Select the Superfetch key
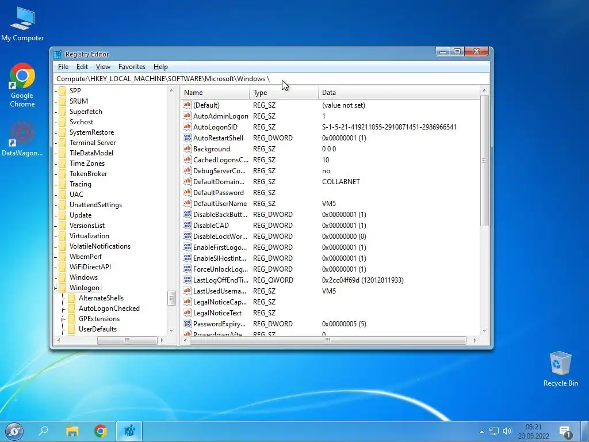Screen dimensions: 589x442 tap(86, 112)
